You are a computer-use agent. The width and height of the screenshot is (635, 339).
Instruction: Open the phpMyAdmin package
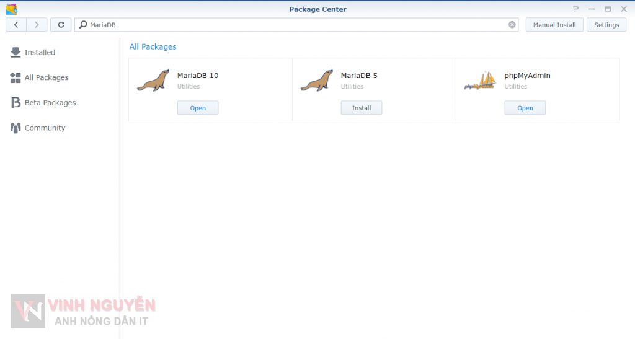525,108
